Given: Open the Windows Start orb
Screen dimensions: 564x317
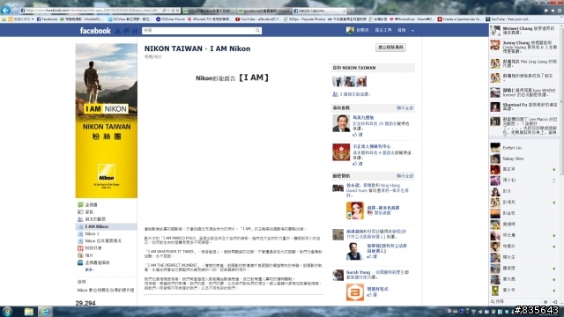Looking at the screenshot, I should click(7, 311).
